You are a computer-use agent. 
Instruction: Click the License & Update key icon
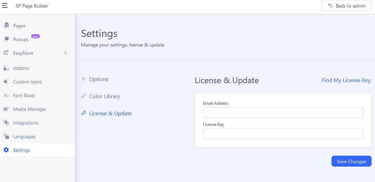83,113
